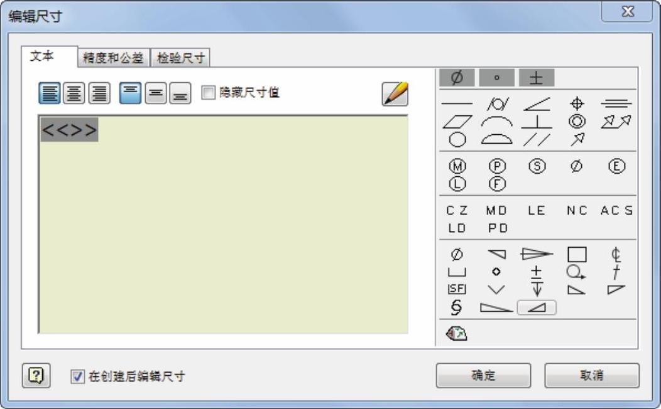Insert the plus-minus symbol
The width and height of the screenshot is (661, 409).
click(537, 78)
